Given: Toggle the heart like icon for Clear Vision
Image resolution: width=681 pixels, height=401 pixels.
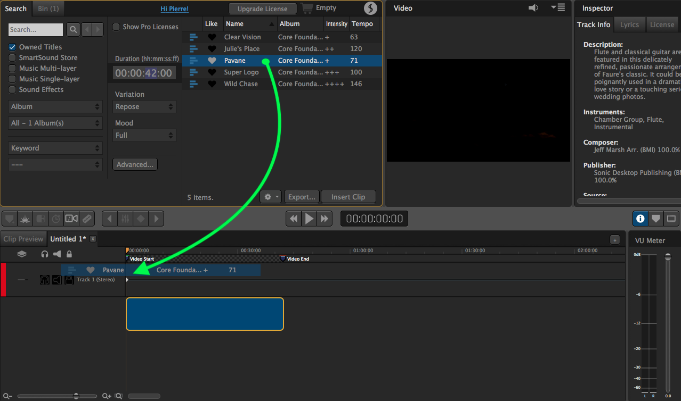Looking at the screenshot, I should pos(212,37).
